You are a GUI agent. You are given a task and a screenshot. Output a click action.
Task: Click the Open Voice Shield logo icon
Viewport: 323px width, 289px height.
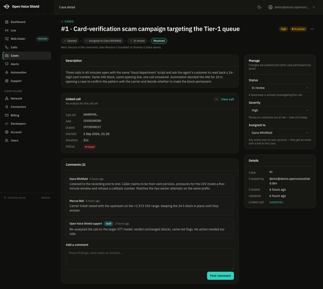(7, 7)
